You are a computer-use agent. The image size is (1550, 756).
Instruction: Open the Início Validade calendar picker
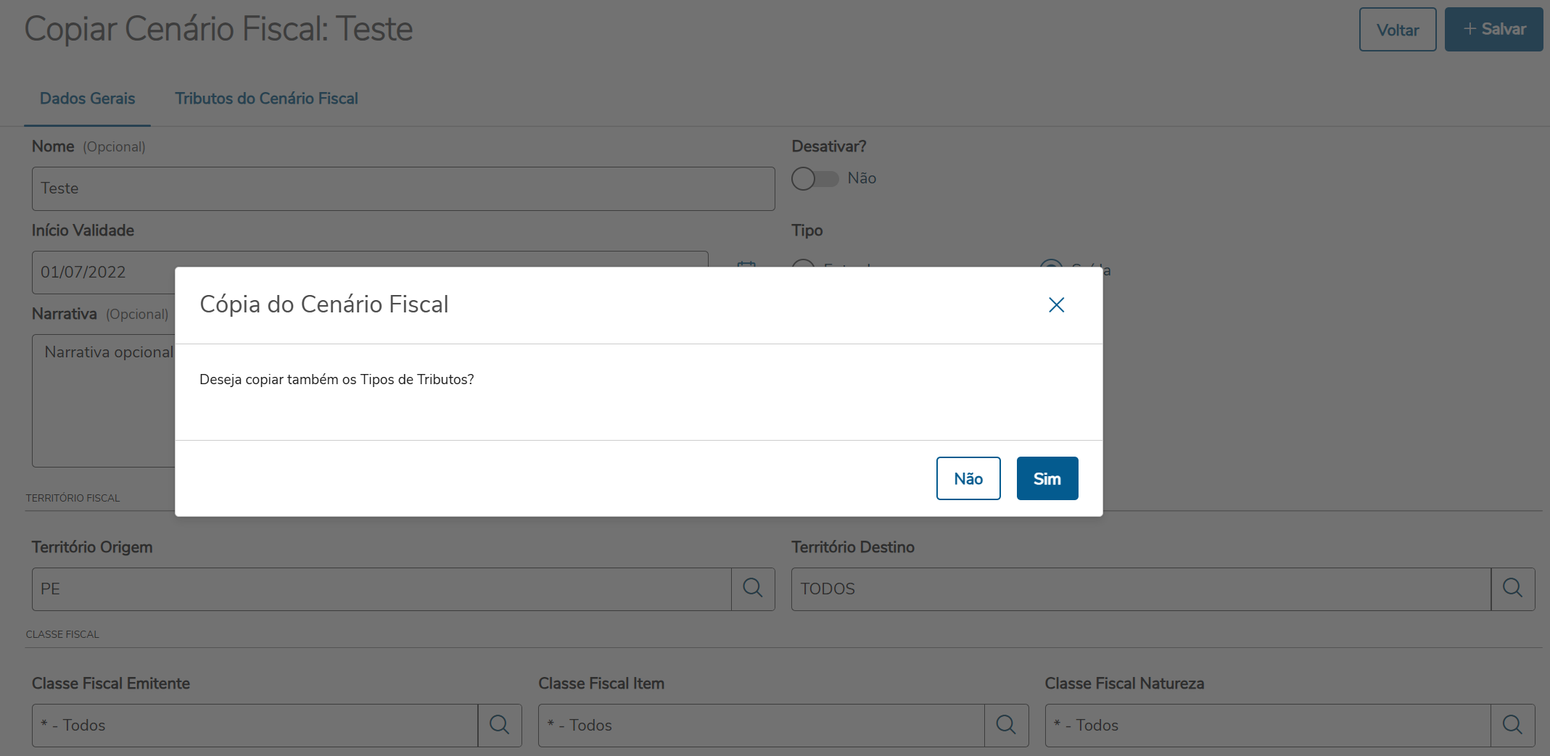(x=746, y=265)
